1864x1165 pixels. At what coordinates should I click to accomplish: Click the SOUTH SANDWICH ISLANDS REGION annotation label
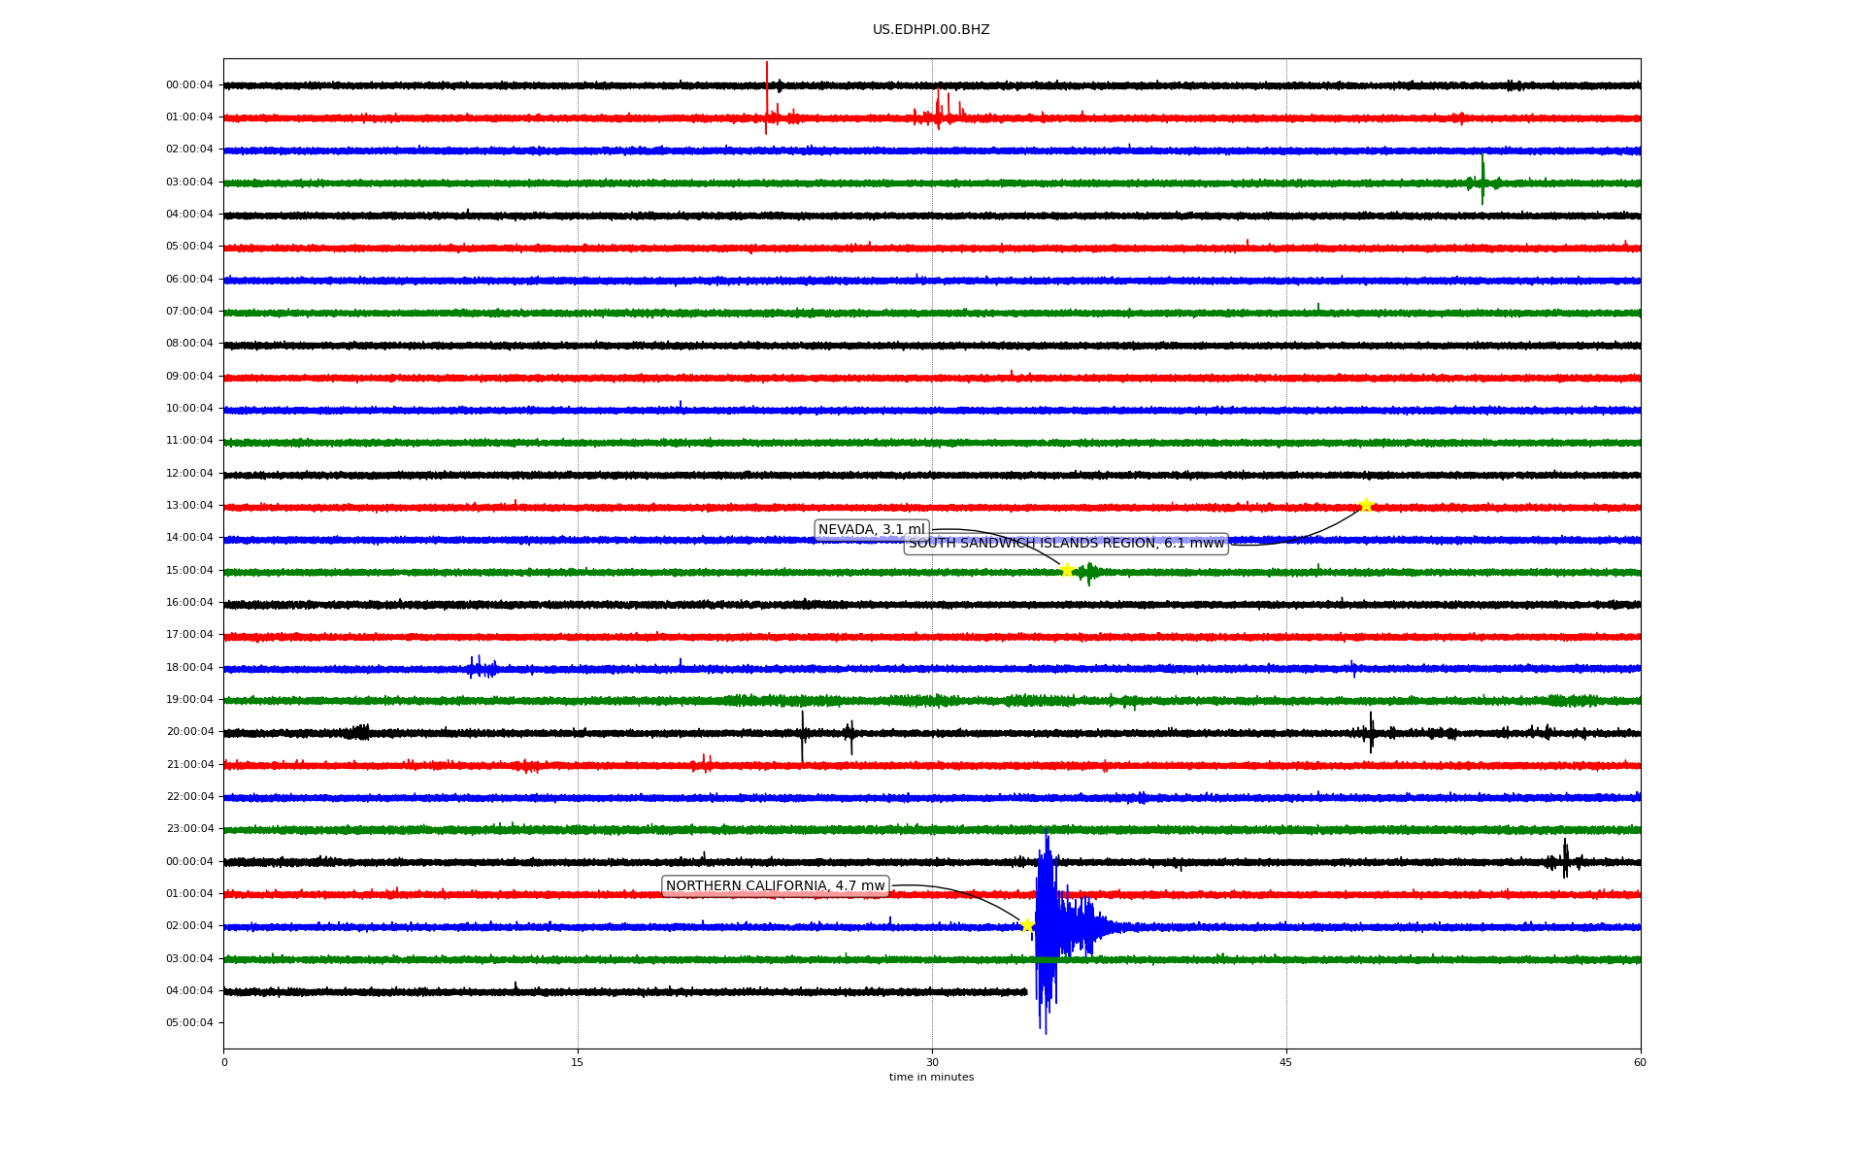click(x=1066, y=544)
